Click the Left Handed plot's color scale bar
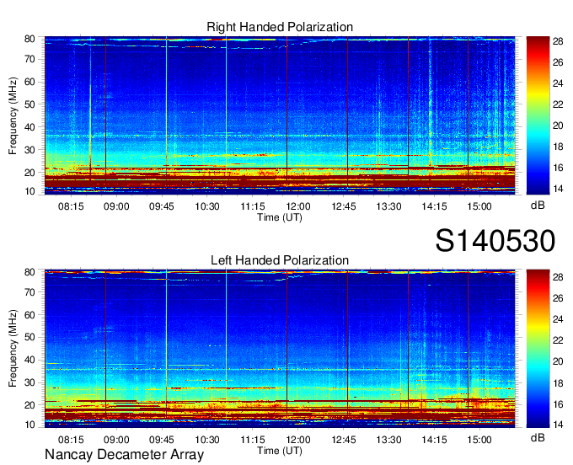This screenshot has width=573, height=465. coord(538,349)
